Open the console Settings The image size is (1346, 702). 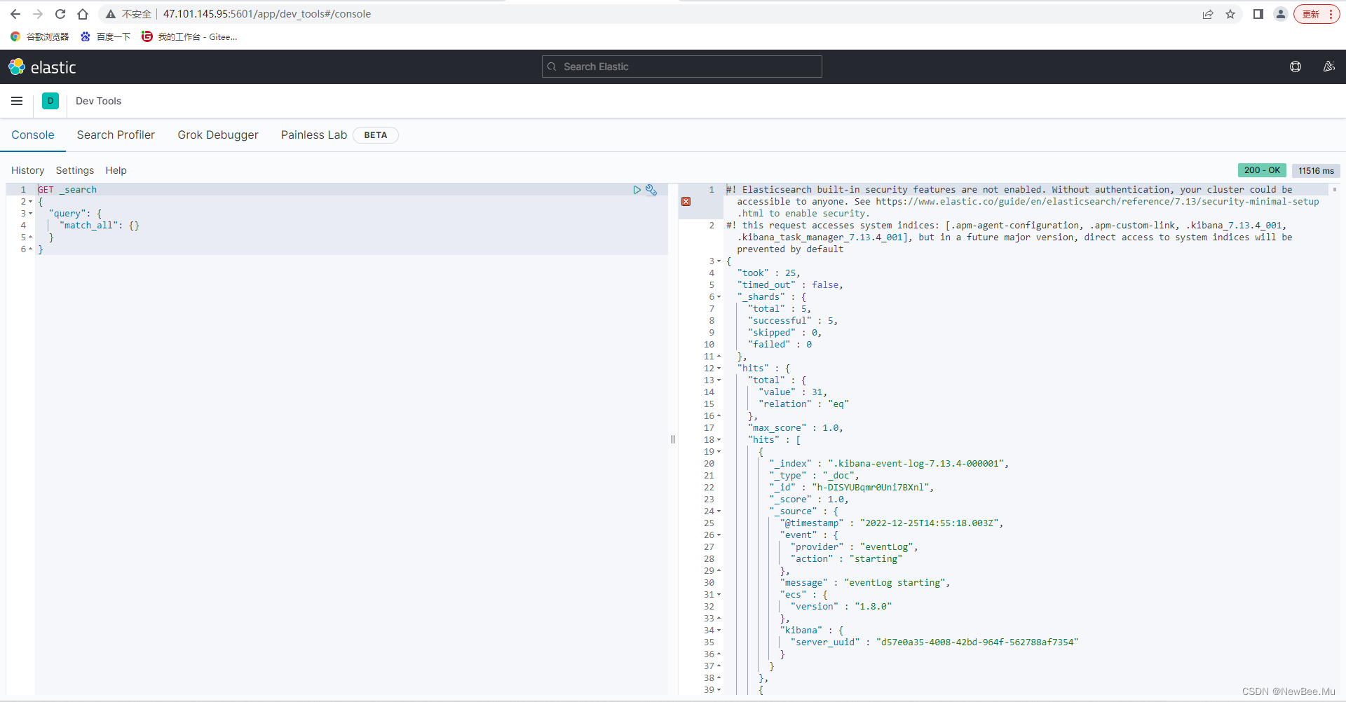[x=75, y=170]
